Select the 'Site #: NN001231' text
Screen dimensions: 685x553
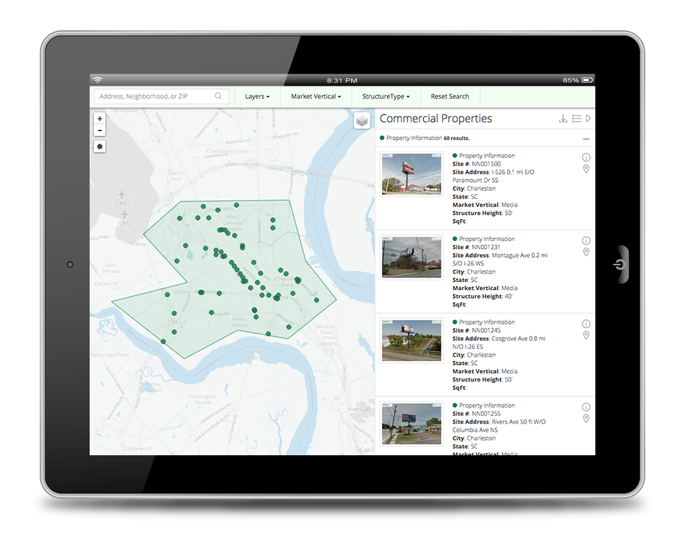point(476,247)
